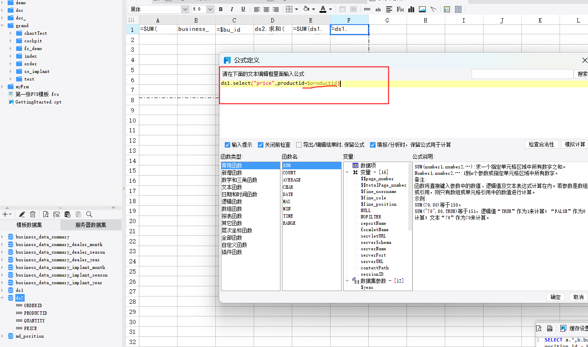The height and width of the screenshot is (347, 588).
Task: Toggle italic formatting in toolbar
Action: [232, 9]
